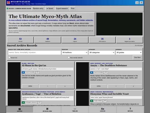The width and height of the screenshot is (150, 113).
Task: Click the Ayahuasca / Yagé title
Action: tap(41, 94)
